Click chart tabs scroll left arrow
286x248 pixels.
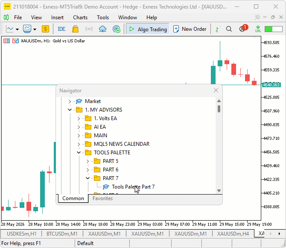[x=270, y=234]
